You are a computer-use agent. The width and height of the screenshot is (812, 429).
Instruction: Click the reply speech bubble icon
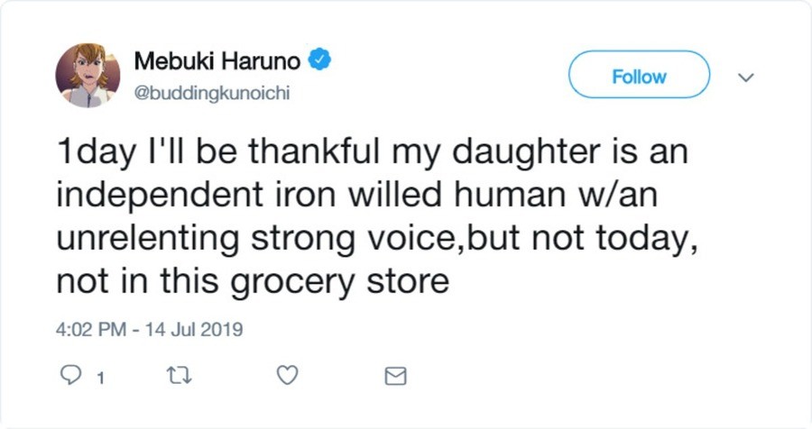click(69, 376)
